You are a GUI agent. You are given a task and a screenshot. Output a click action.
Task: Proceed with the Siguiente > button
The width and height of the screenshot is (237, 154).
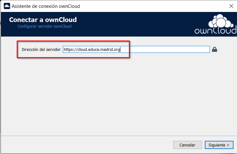[219, 145]
